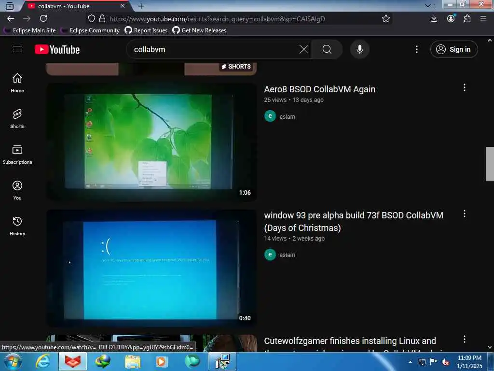Open eslam avatar beside Aero8 video
The image size is (494, 371).
[x=270, y=116]
